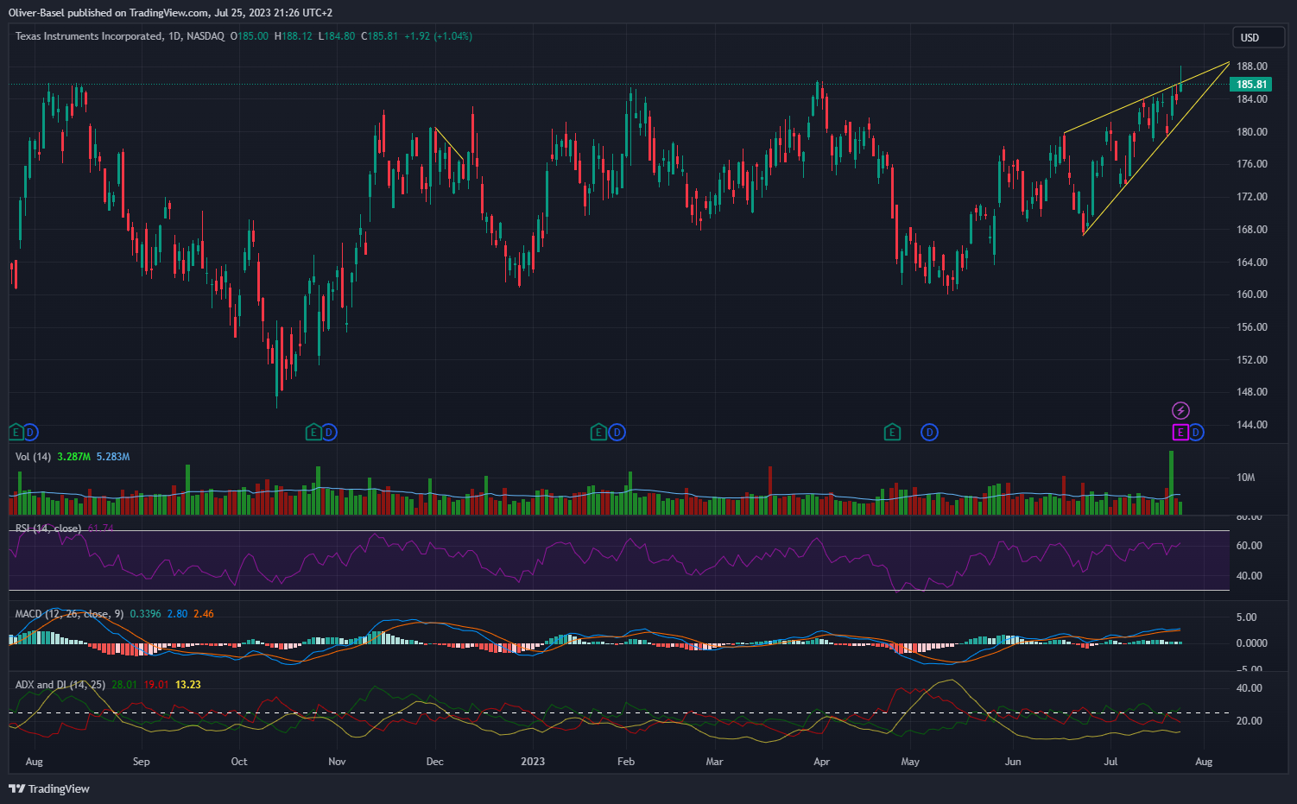This screenshot has width=1297, height=804.
Task: Select the Vol (14) indicator legend
Action: [x=34, y=456]
